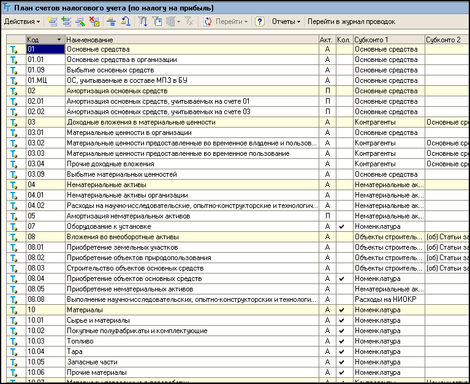Click the account icon in row 08.03
The height and width of the screenshot is (384, 470).
tap(14, 268)
